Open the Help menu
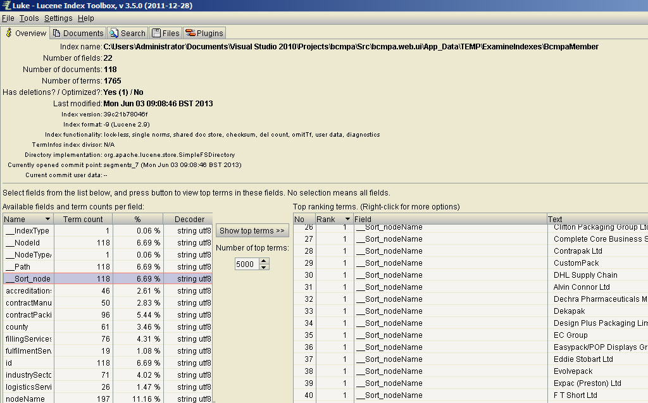 [86, 18]
